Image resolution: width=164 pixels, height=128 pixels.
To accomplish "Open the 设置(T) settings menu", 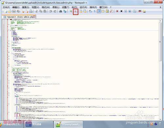I will pyautogui.click(x=66, y=7).
